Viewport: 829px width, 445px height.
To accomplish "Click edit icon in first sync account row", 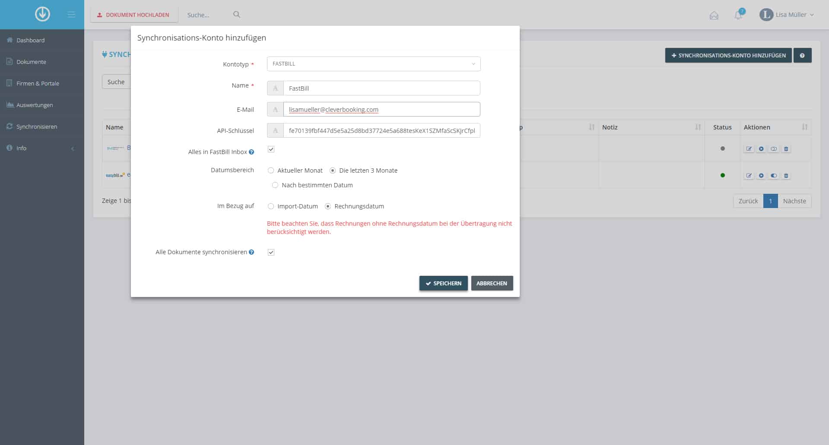I will tap(749, 149).
